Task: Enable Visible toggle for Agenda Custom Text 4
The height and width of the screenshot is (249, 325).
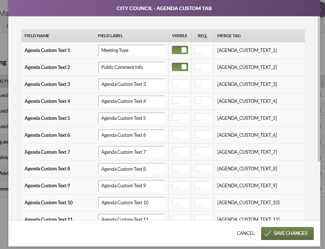Action: pyautogui.click(x=180, y=101)
